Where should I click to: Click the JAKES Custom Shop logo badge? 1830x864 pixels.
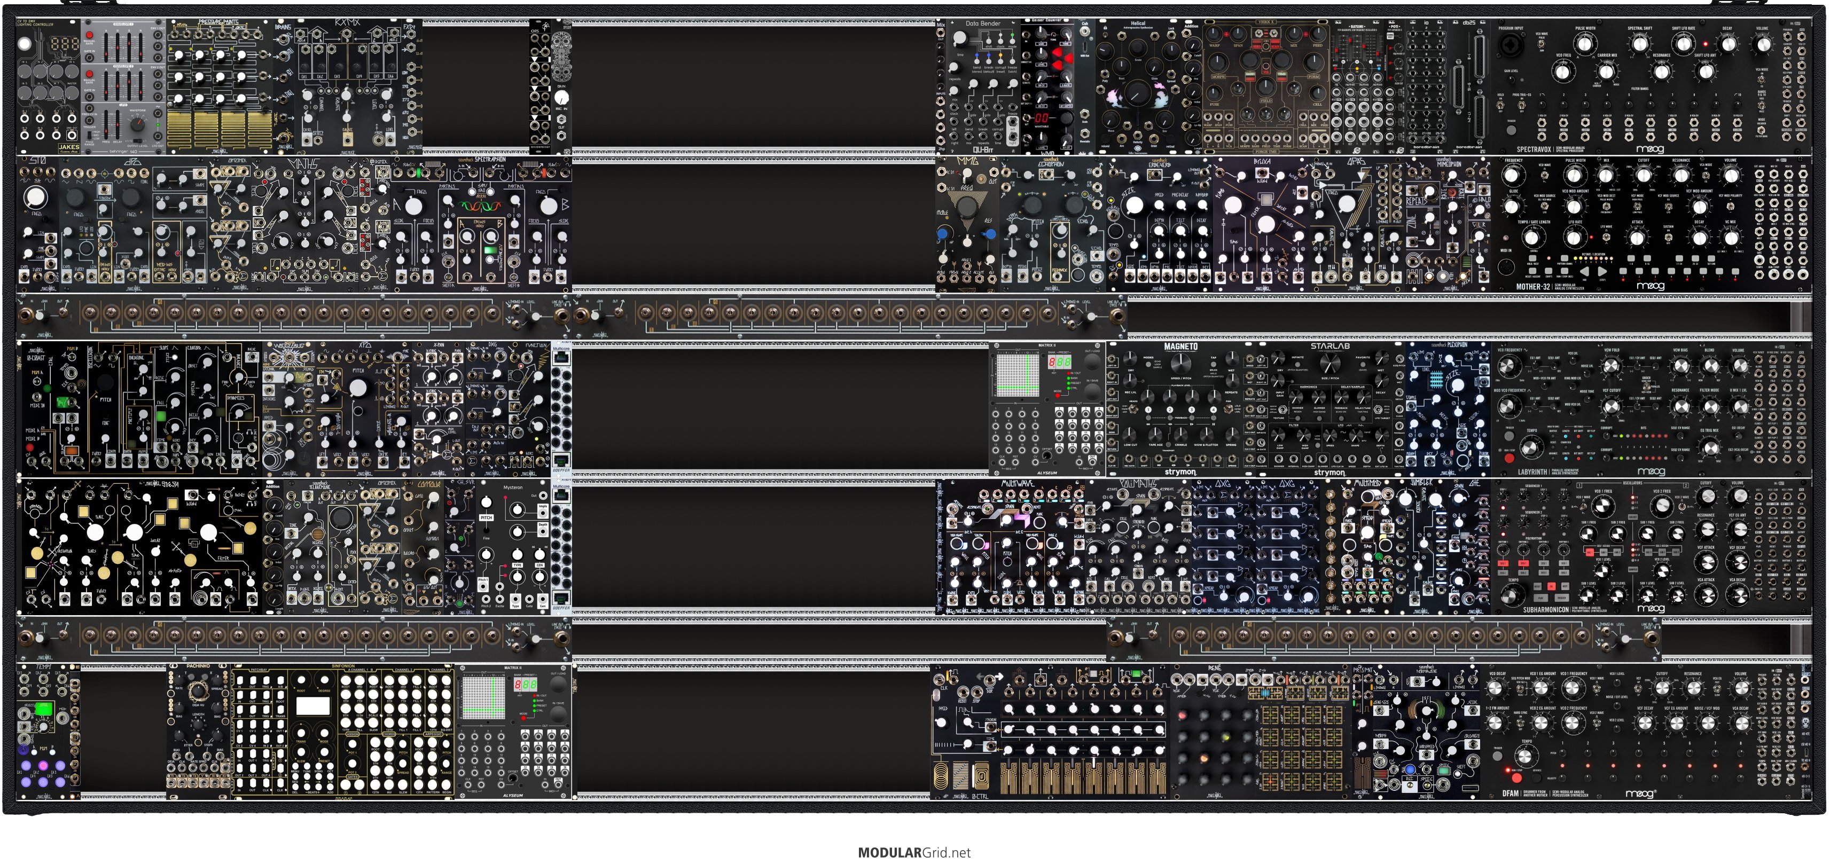coord(69,148)
